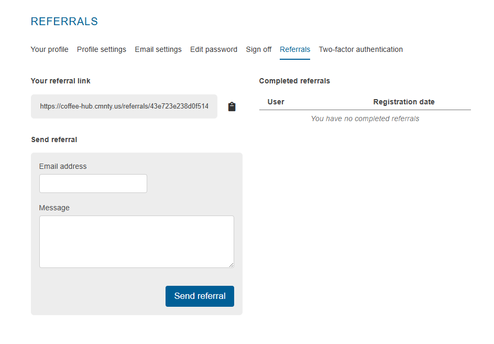Viewport: 494px width, 344px height.
Task: Focus the Email address input field
Action: pyautogui.click(x=93, y=184)
